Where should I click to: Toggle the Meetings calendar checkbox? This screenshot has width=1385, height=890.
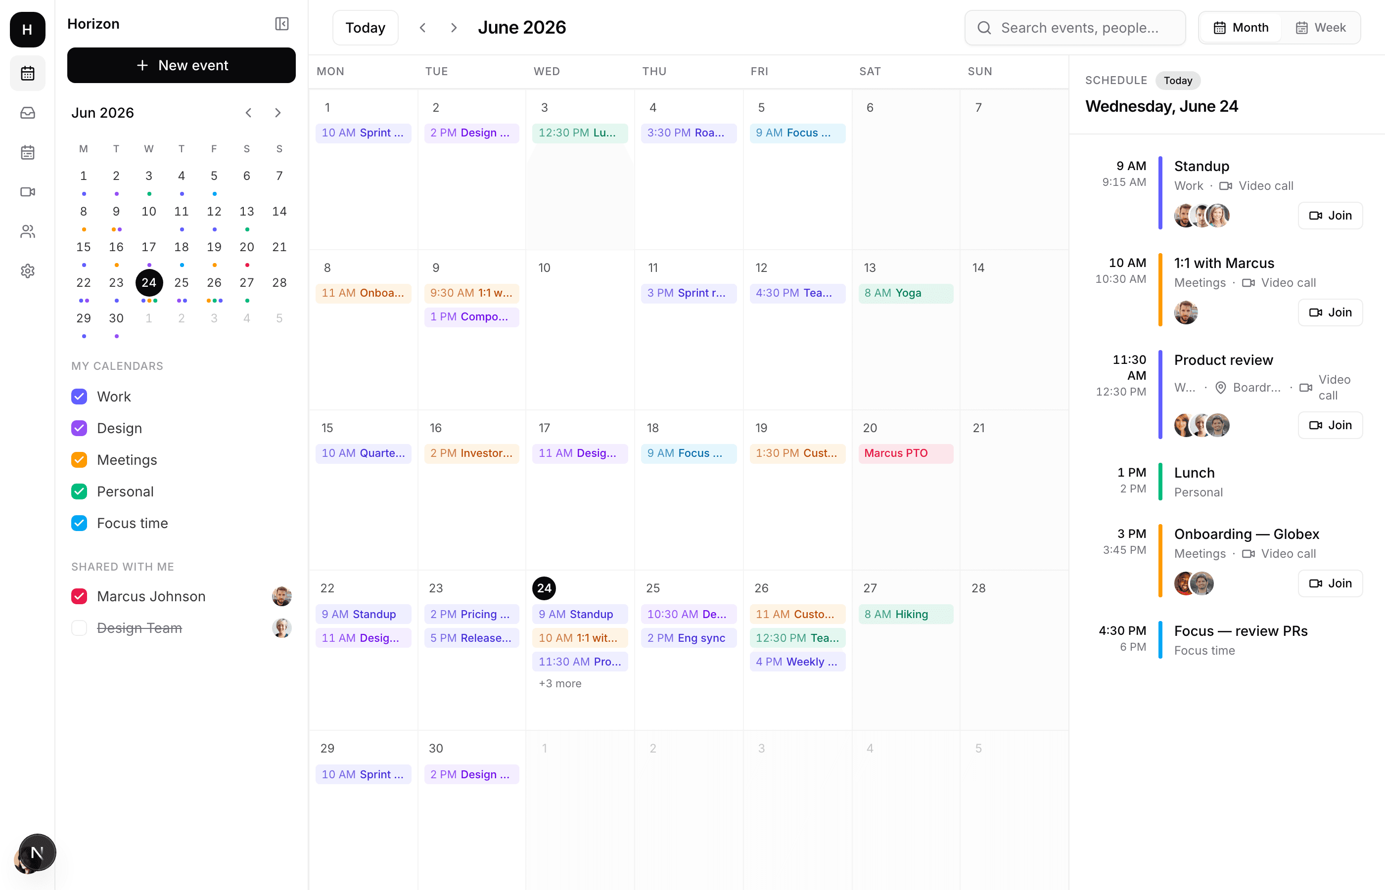79,460
